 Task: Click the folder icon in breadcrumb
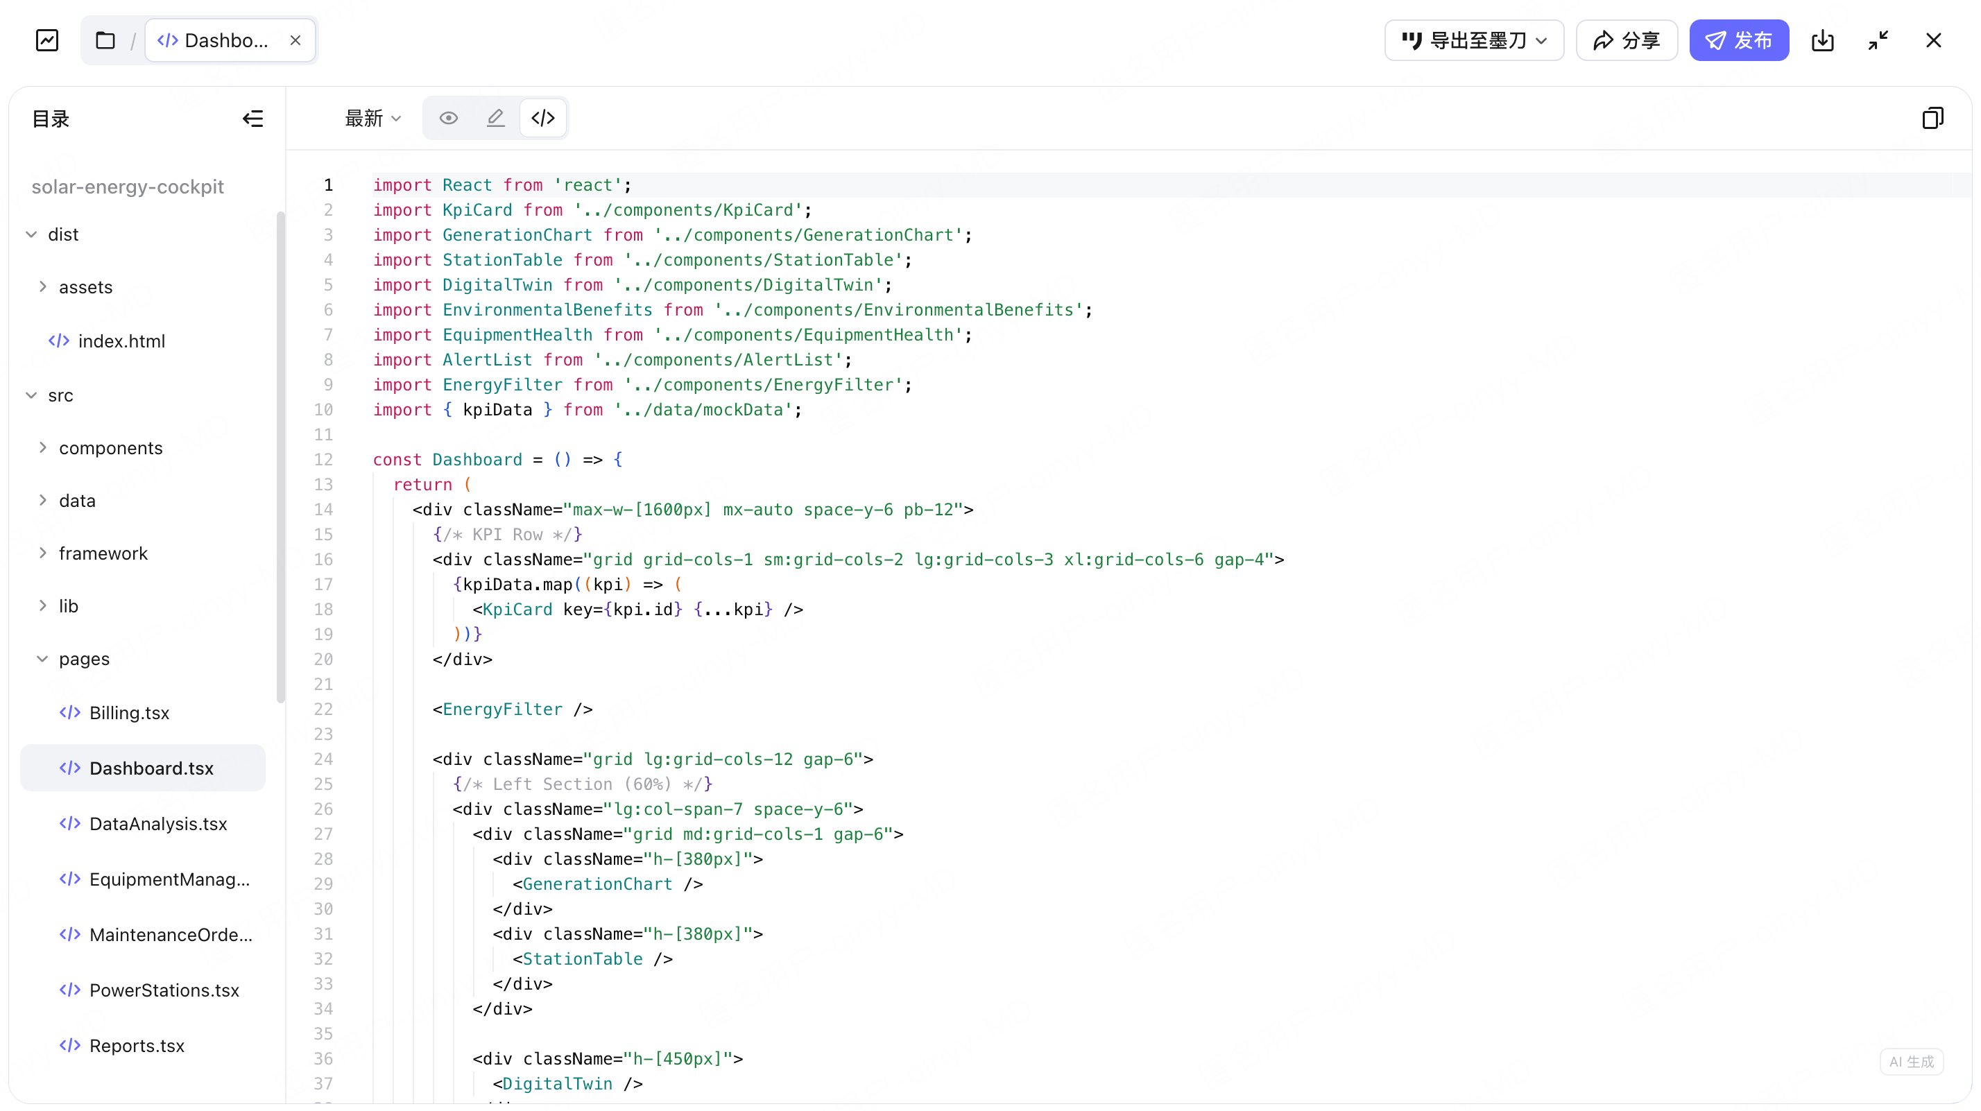(105, 40)
